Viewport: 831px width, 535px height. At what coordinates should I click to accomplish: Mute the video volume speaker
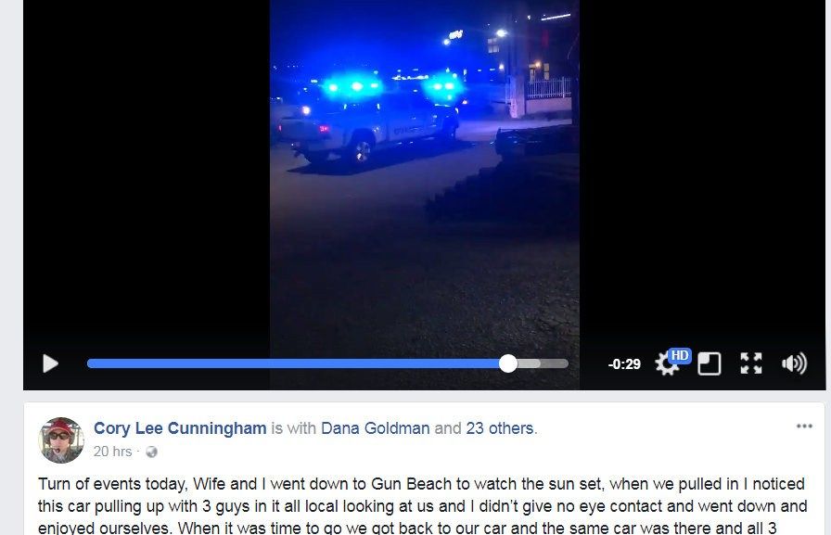click(794, 363)
